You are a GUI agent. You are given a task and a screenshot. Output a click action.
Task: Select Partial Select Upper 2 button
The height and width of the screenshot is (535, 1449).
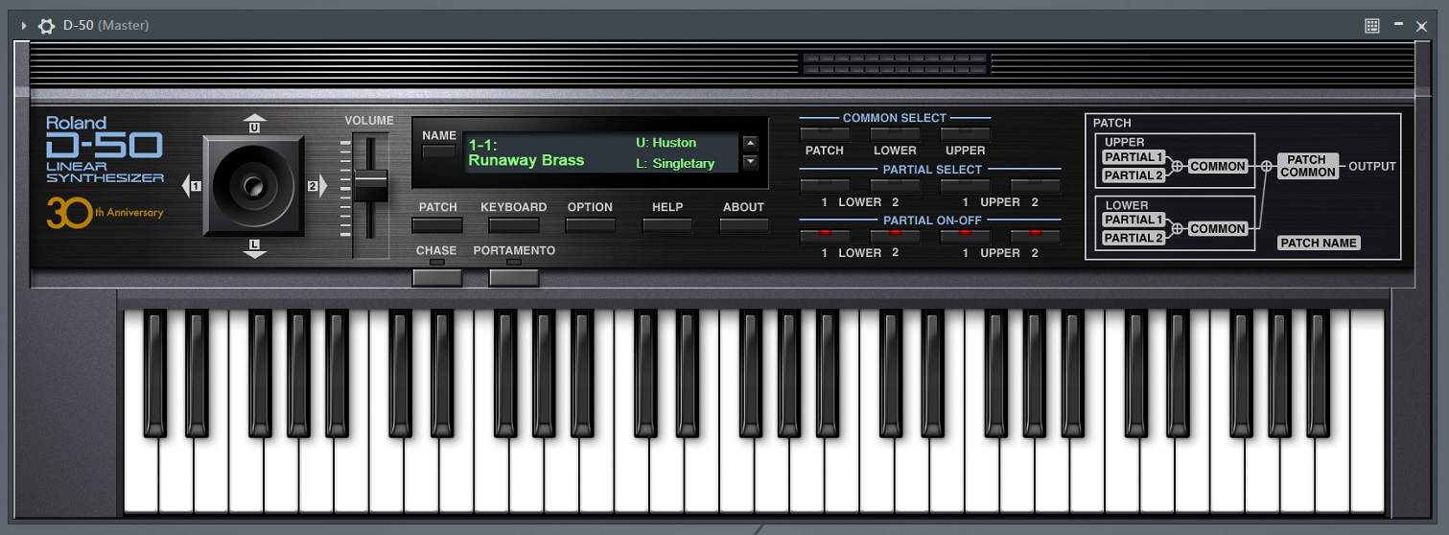click(x=1036, y=186)
